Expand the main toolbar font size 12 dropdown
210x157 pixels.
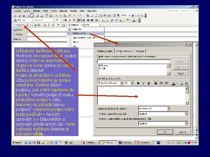[x=61, y=20]
